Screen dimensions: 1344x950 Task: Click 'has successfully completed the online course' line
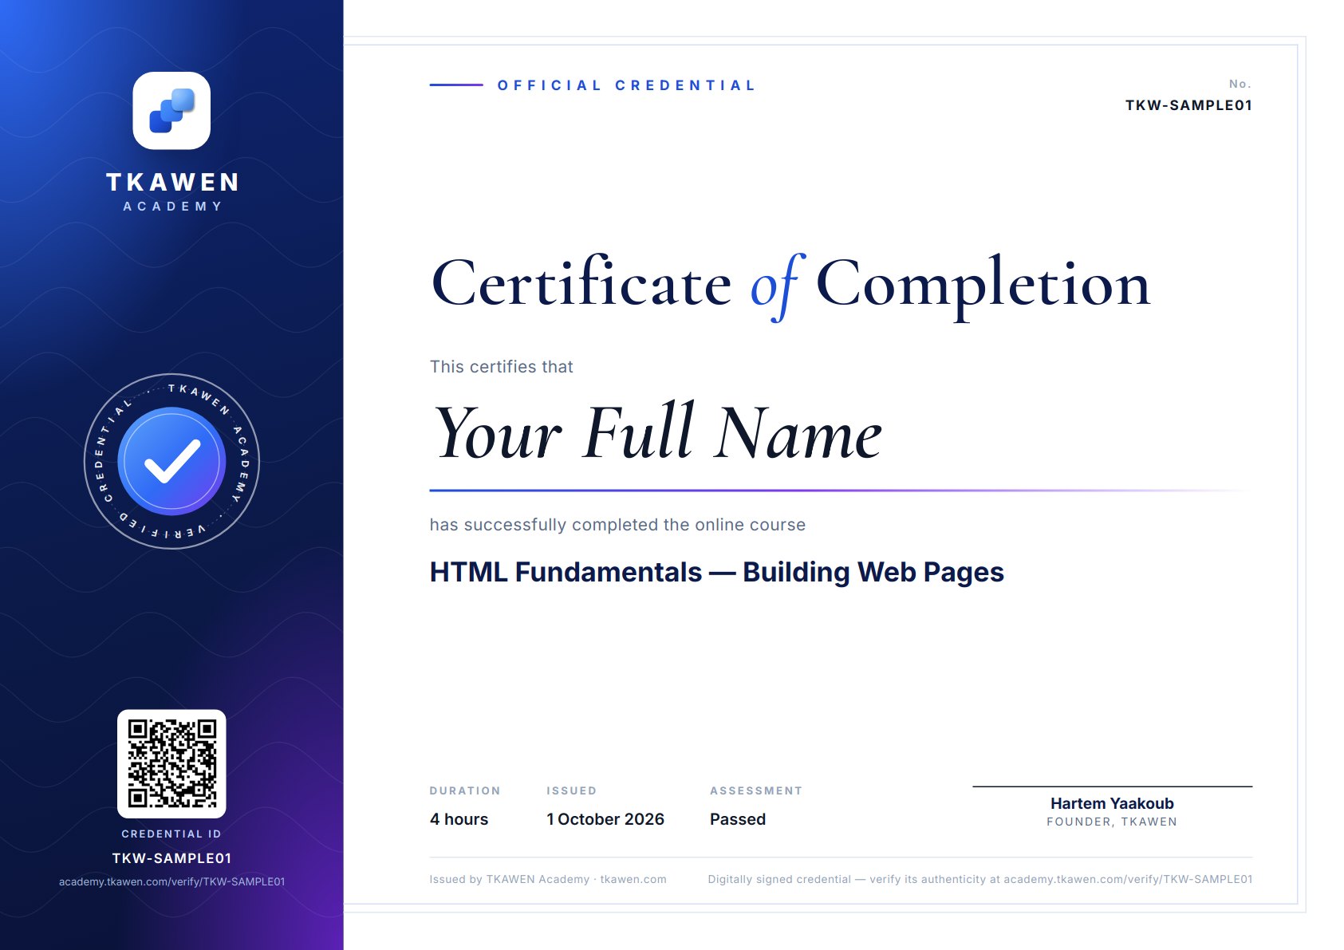(x=617, y=525)
